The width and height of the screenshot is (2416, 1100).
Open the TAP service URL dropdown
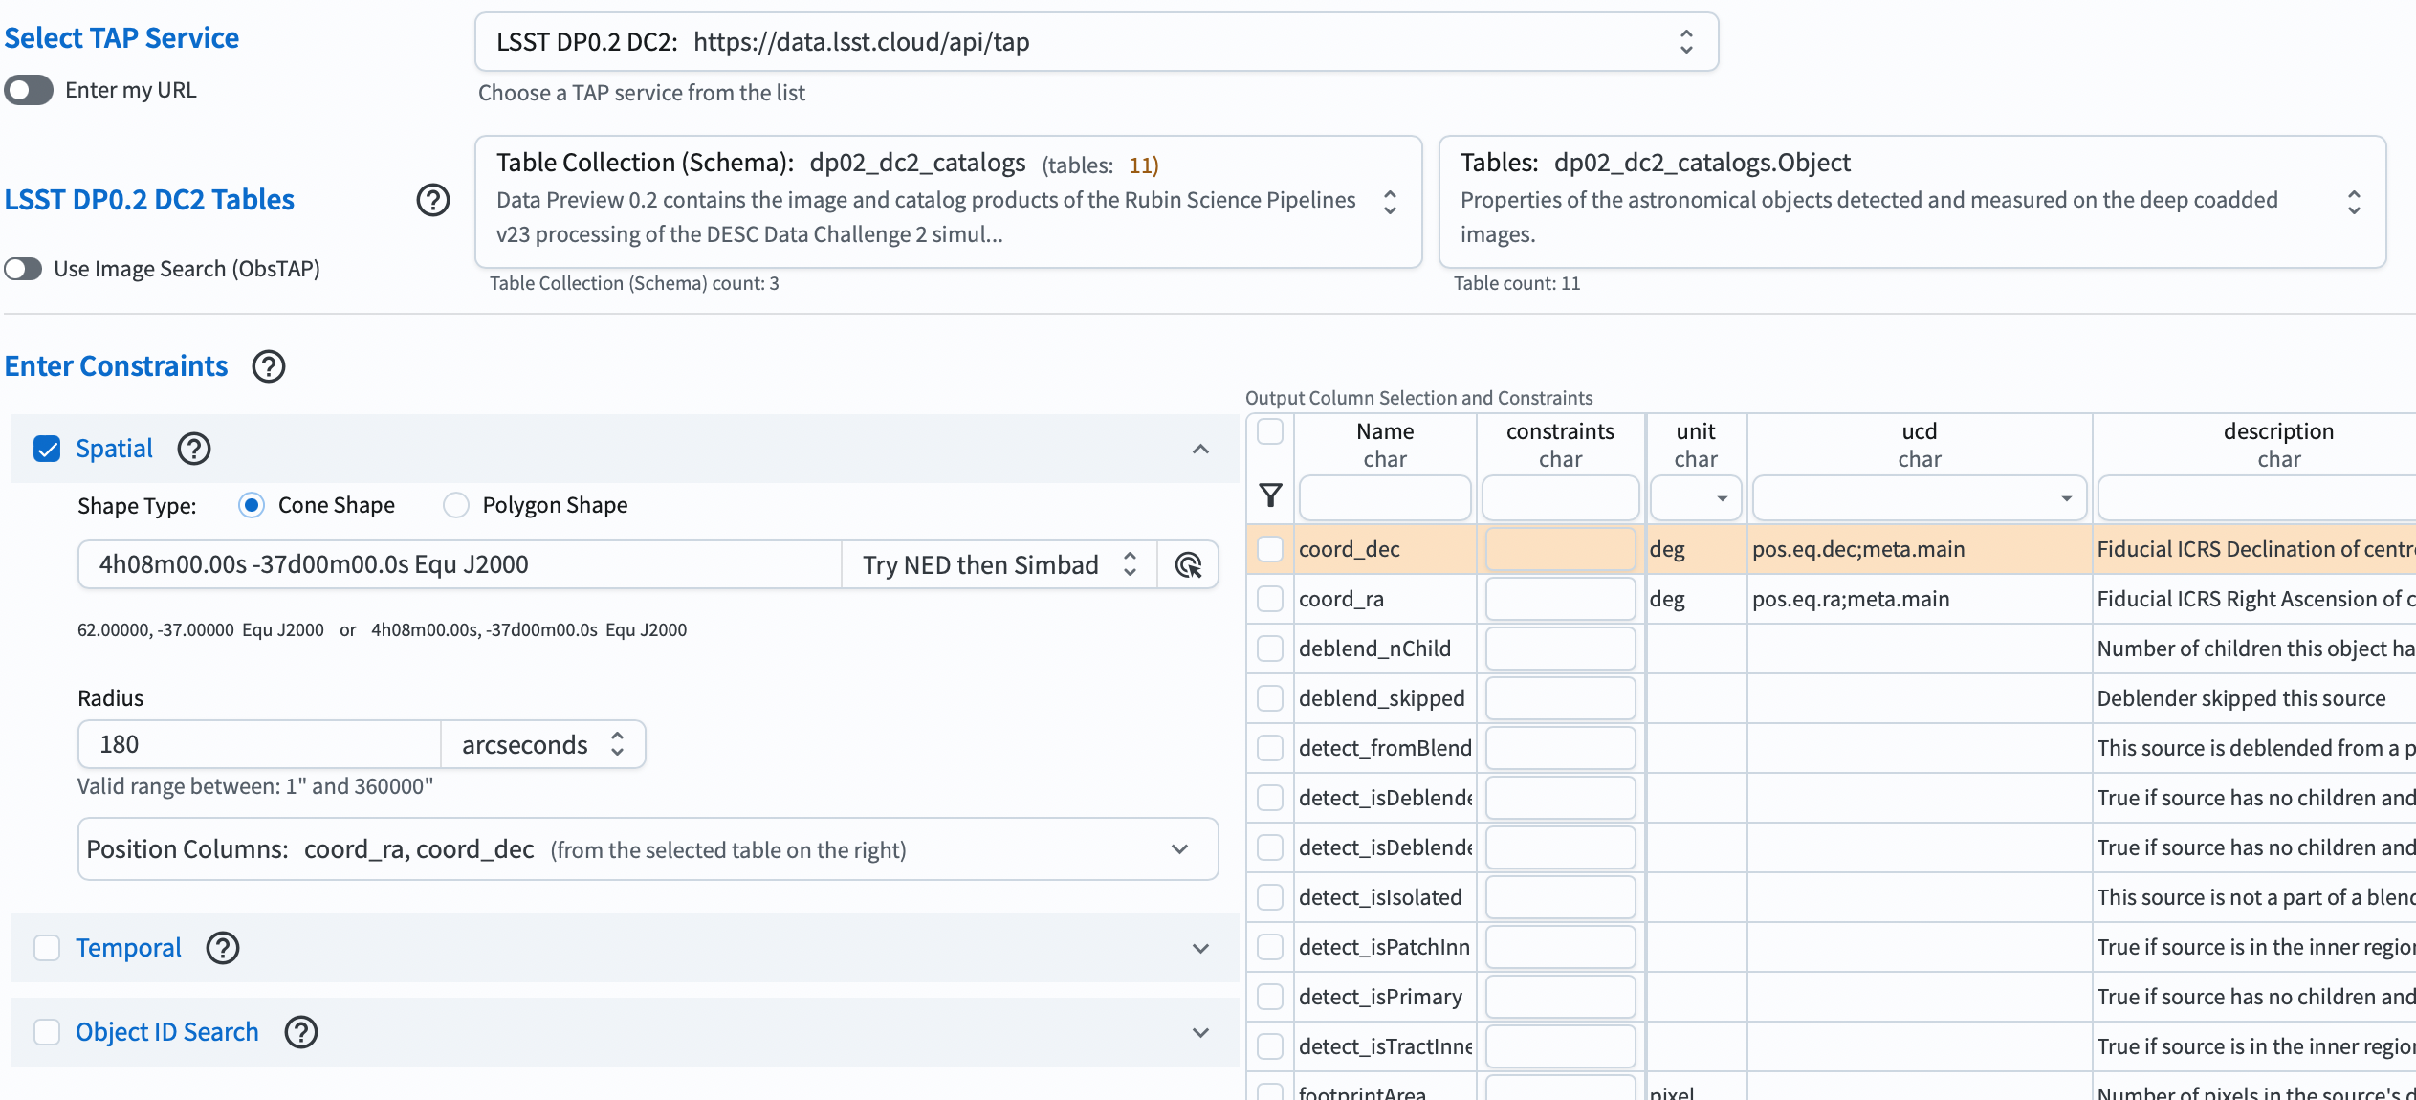1096,42
